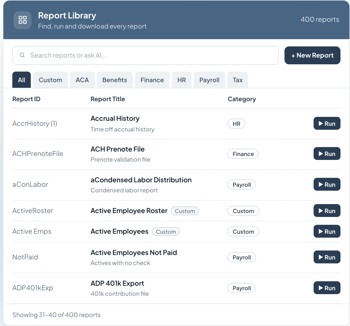Open the Active Employee Roster title
The image size is (350, 326).
tap(129, 211)
